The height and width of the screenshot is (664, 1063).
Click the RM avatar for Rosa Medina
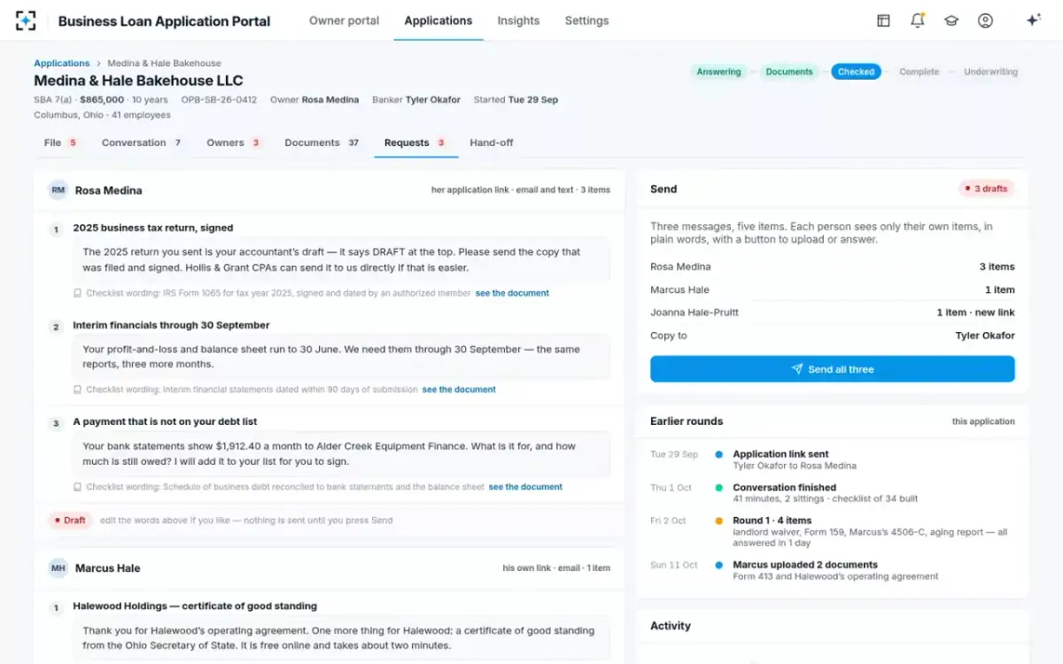click(58, 189)
